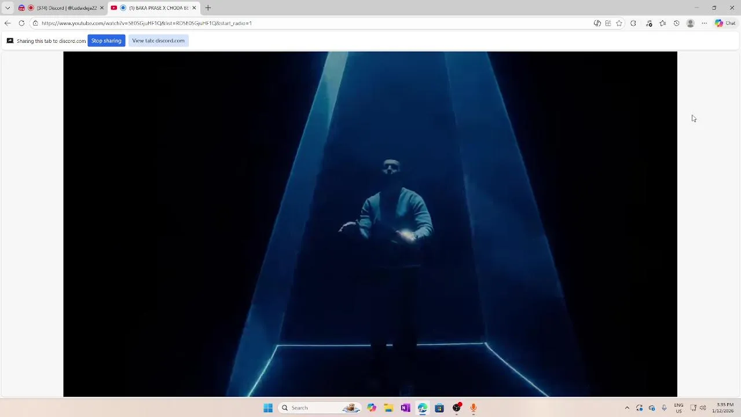741x417 pixels.
Task: View site information lock icon
Action: coord(35,23)
